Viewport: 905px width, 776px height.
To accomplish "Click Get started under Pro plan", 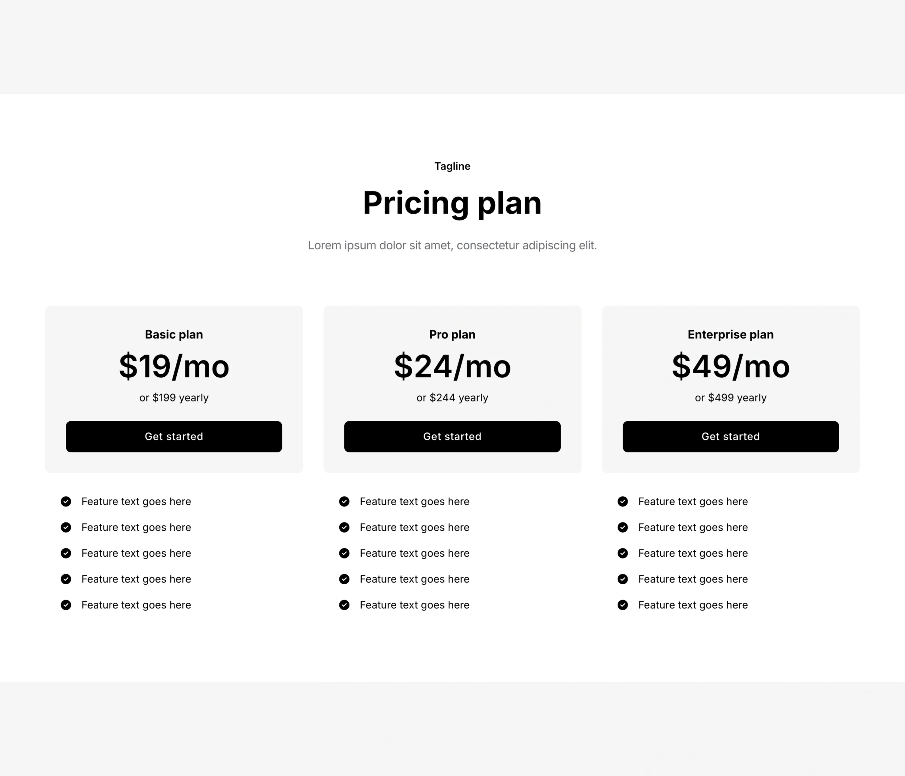I will (452, 436).
